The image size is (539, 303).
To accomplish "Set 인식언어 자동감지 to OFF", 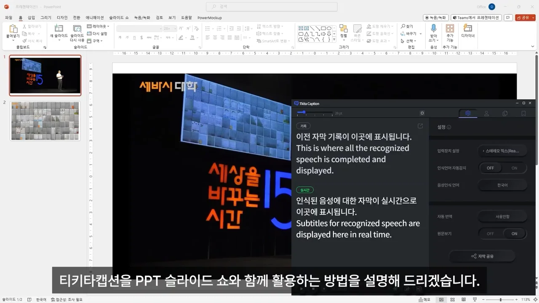I will 491,168.
